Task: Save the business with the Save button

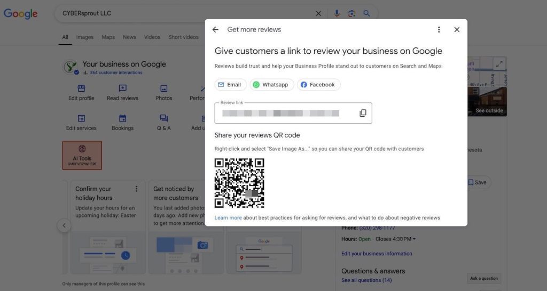Action: (x=477, y=182)
